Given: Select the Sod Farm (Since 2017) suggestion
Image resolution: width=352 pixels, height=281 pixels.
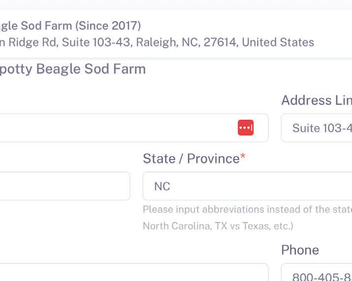Looking at the screenshot, I should [70, 25].
